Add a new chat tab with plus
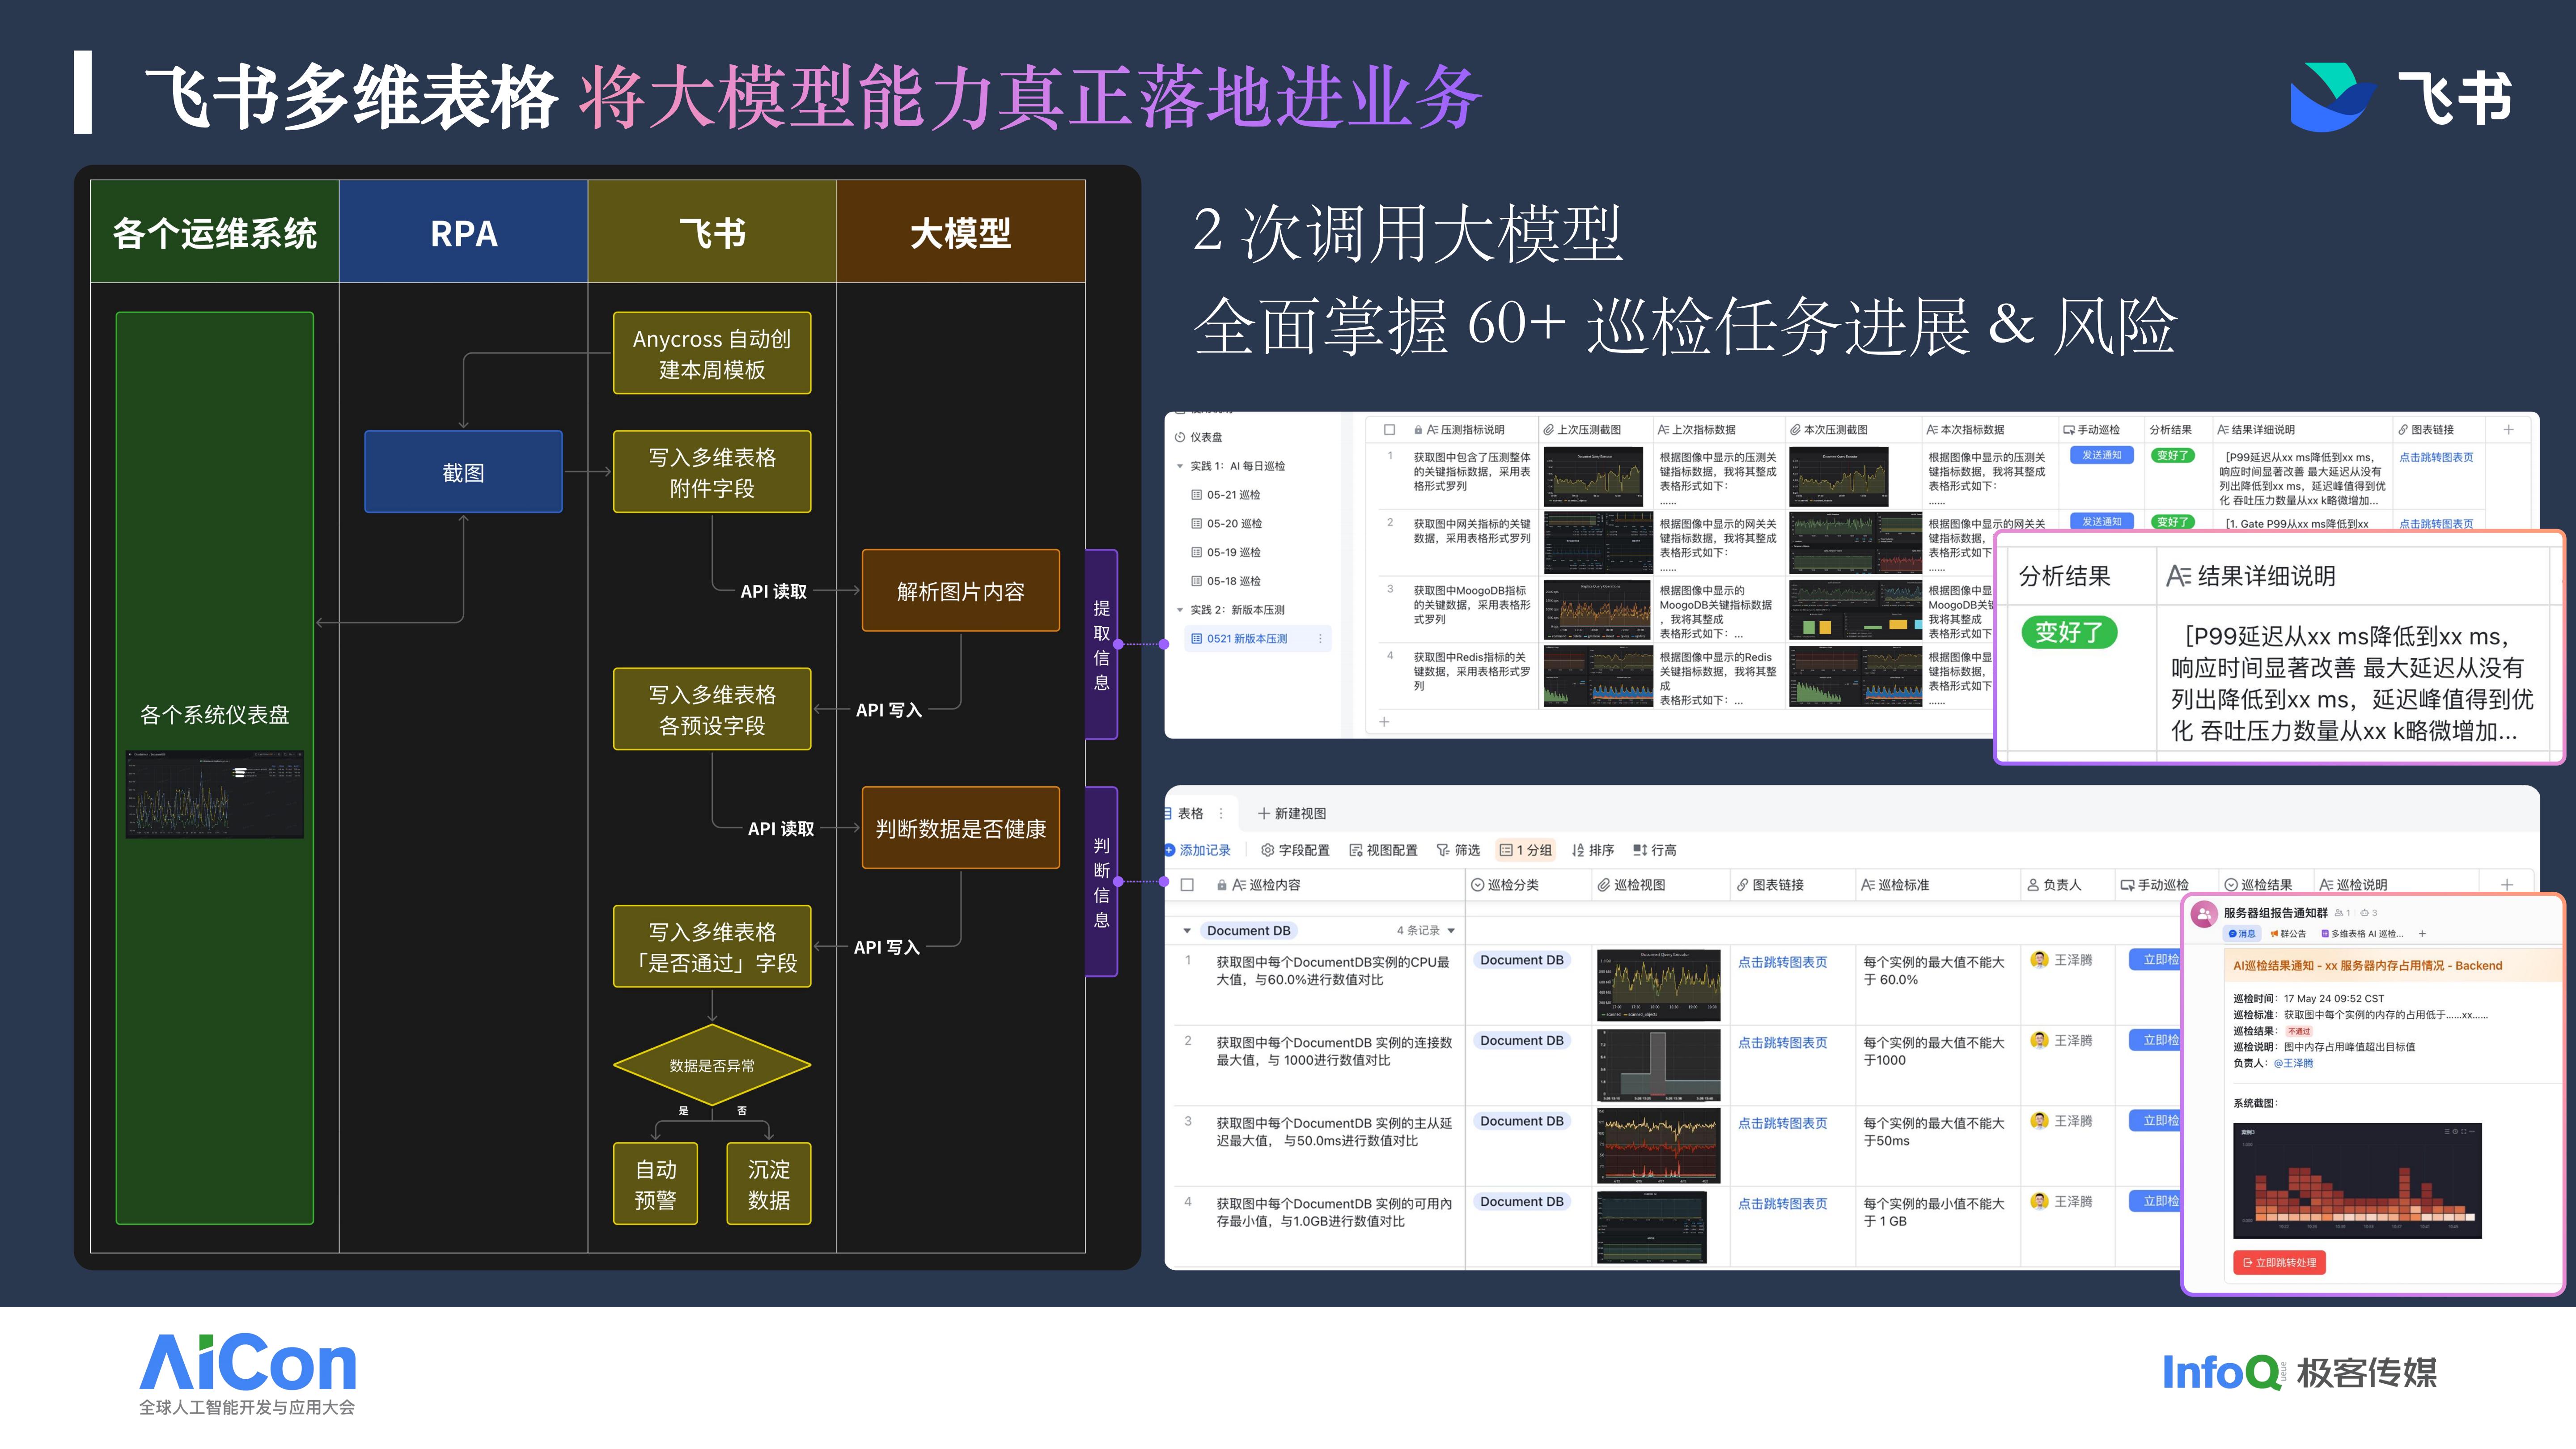This screenshot has width=2576, height=1449. [x=2422, y=934]
